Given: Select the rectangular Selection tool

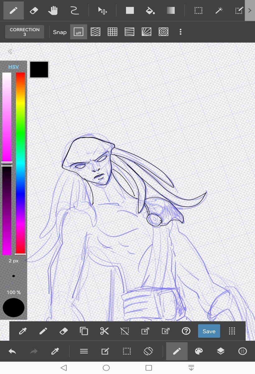Looking at the screenshot, I should 198,11.
